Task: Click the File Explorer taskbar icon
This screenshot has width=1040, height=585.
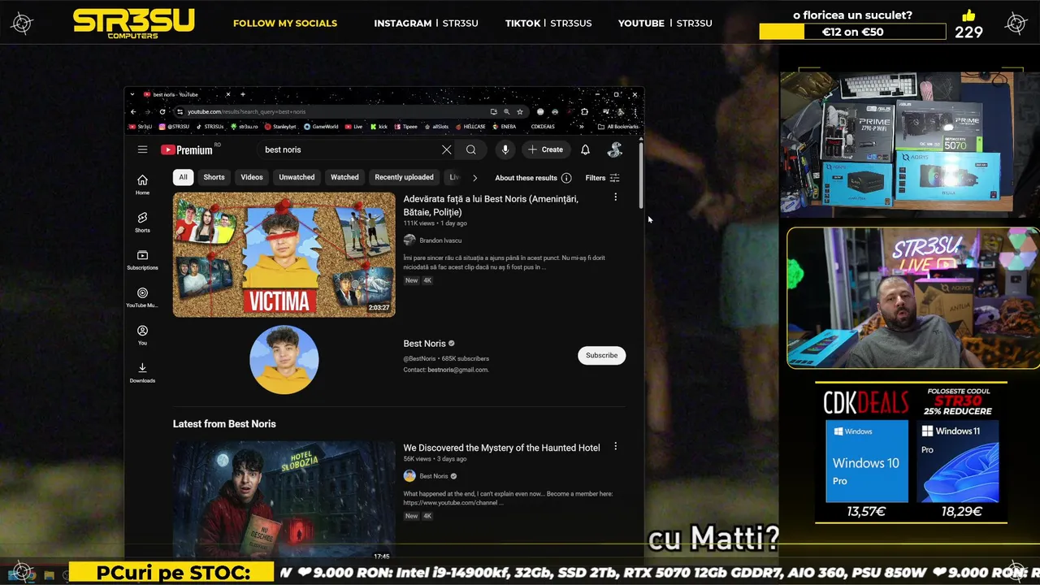Action: [49, 575]
